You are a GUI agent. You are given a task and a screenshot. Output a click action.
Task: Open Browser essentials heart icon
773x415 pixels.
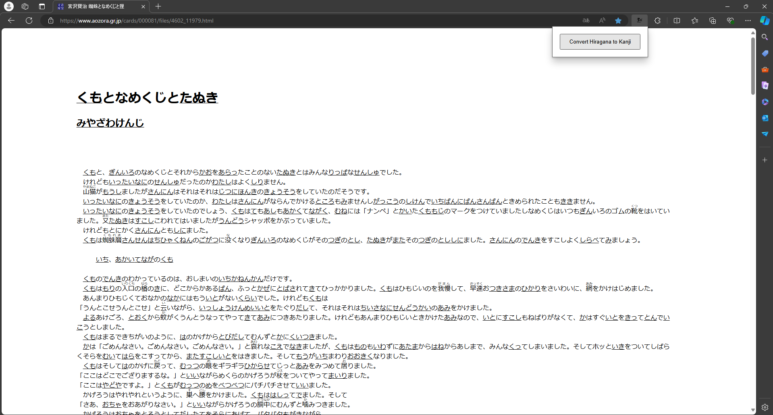click(730, 21)
